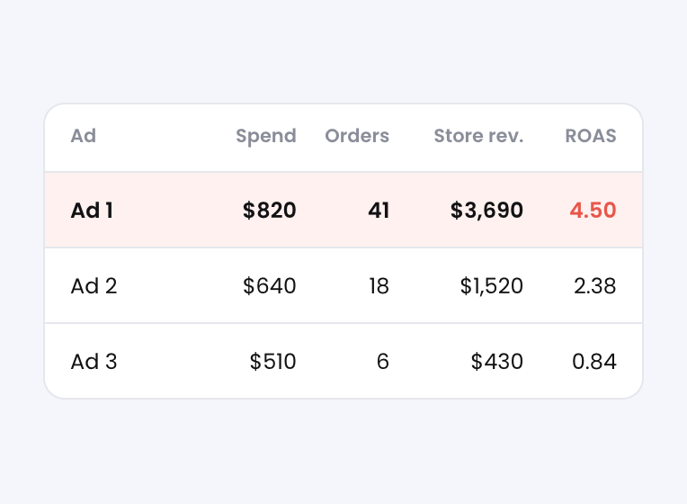This screenshot has width=687, height=504.
Task: Click the 18 orders value
Action: coord(379,286)
